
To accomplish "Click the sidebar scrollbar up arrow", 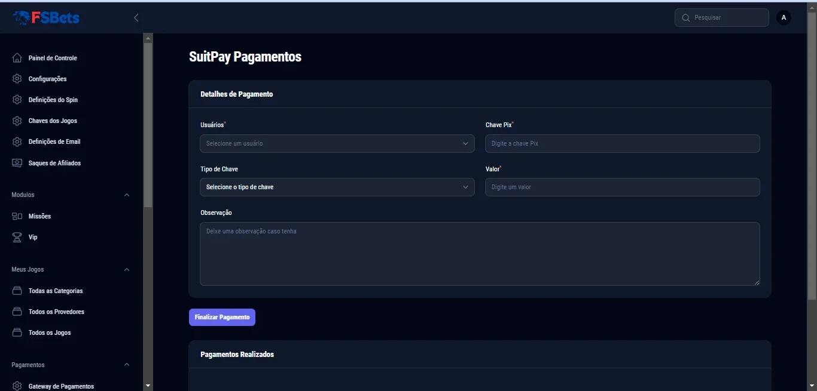I will tap(148, 38).
